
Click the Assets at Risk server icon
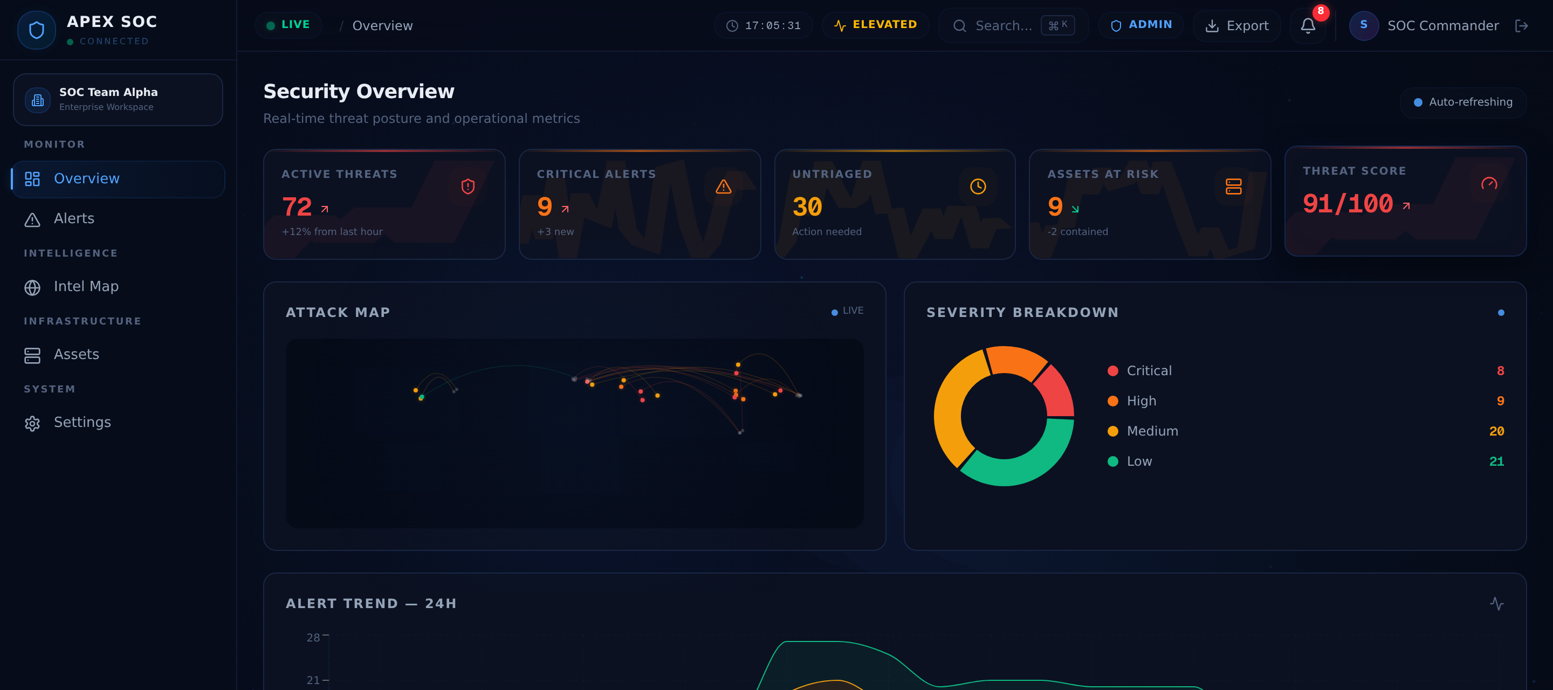pyautogui.click(x=1233, y=187)
